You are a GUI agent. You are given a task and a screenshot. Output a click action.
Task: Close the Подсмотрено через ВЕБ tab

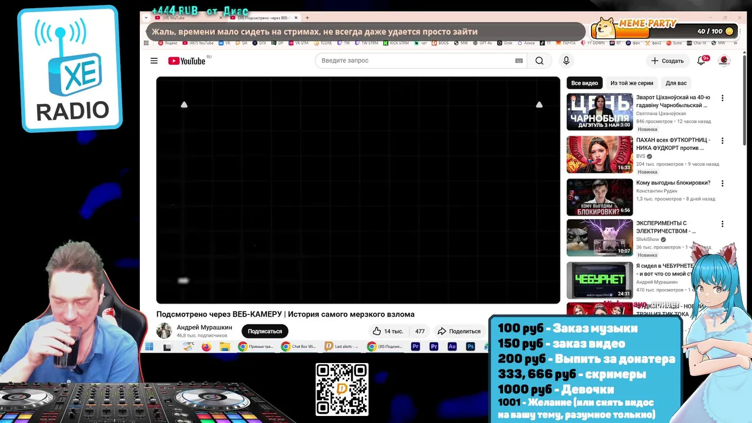coord(296,18)
